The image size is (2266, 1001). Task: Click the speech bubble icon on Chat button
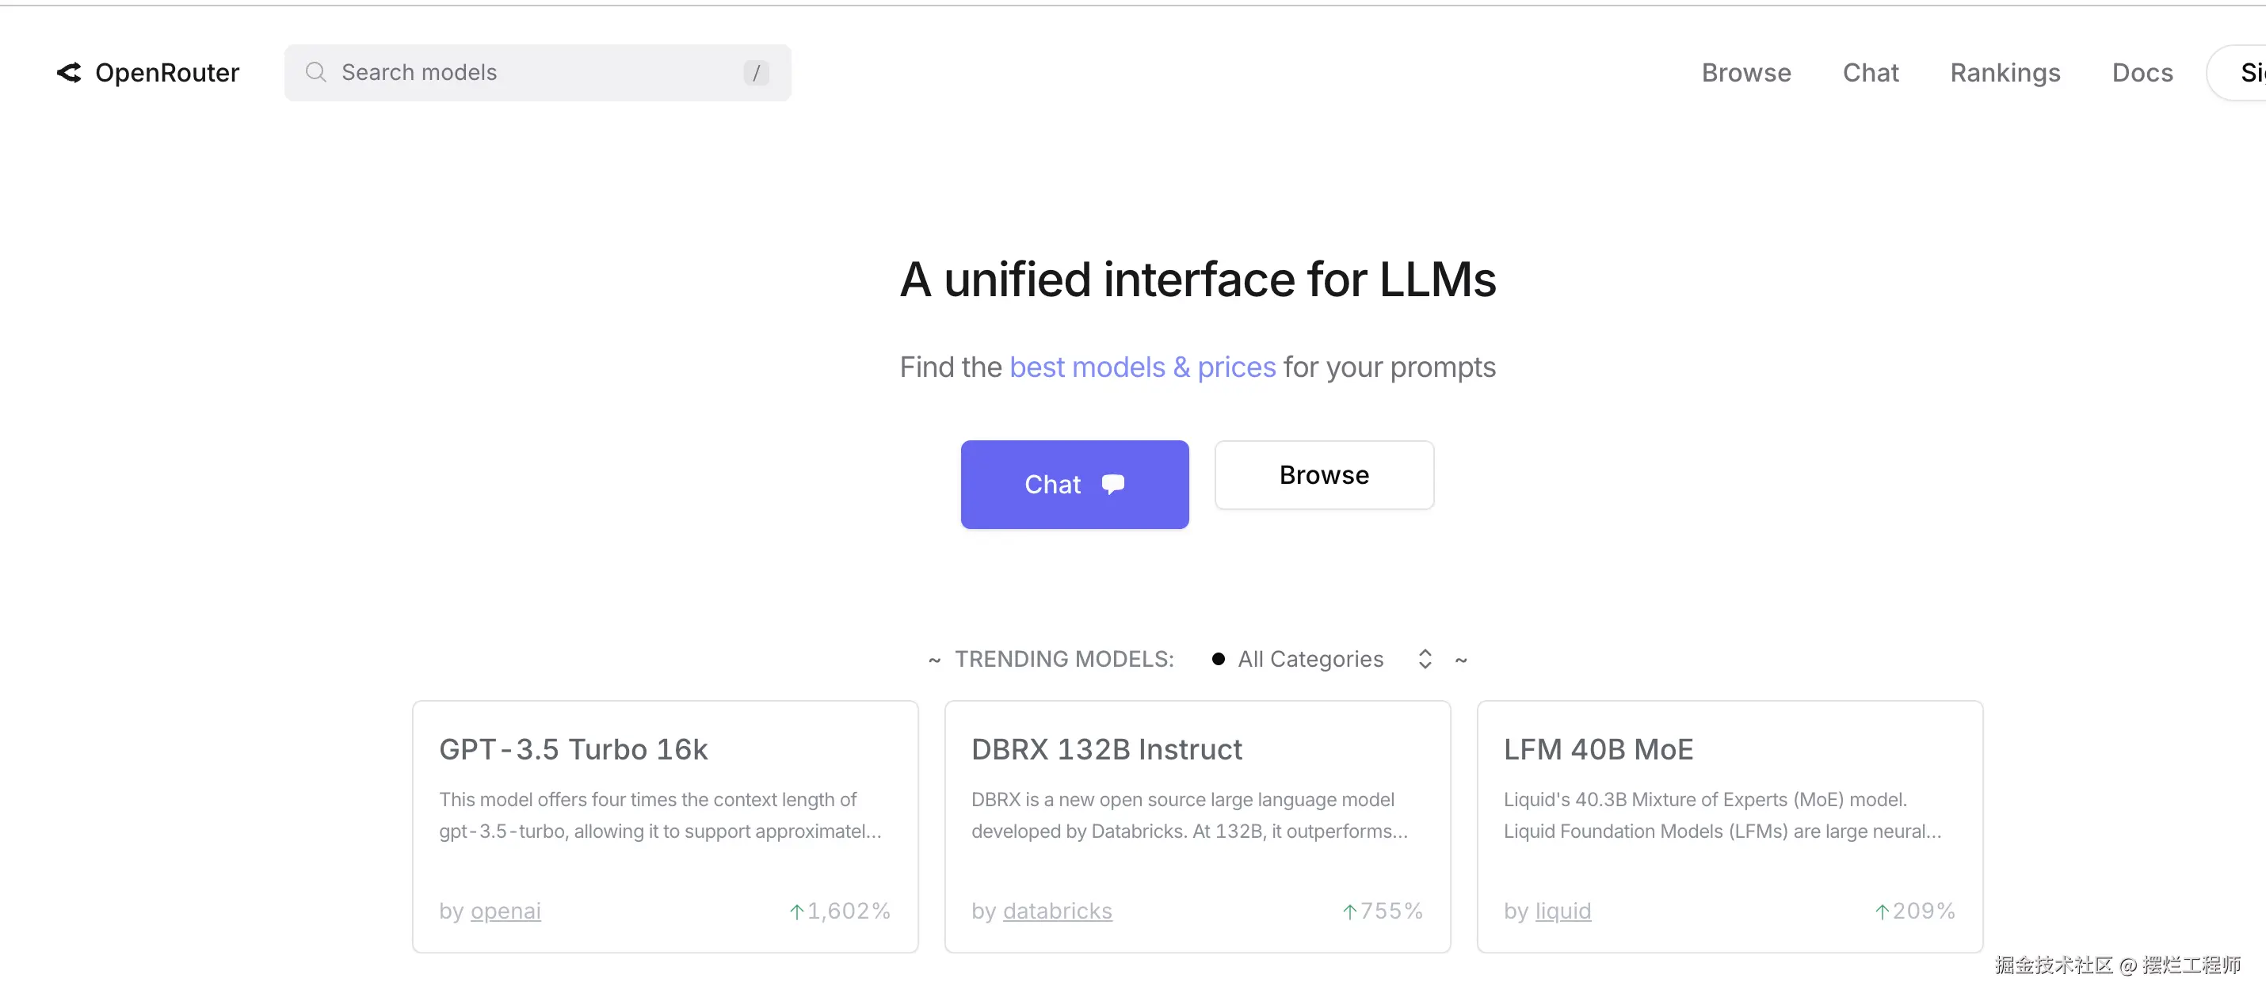click(x=1112, y=484)
